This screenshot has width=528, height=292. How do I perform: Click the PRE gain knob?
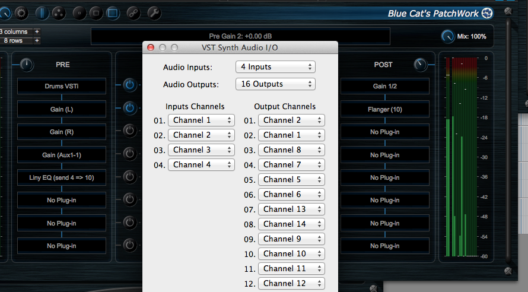tap(27, 65)
